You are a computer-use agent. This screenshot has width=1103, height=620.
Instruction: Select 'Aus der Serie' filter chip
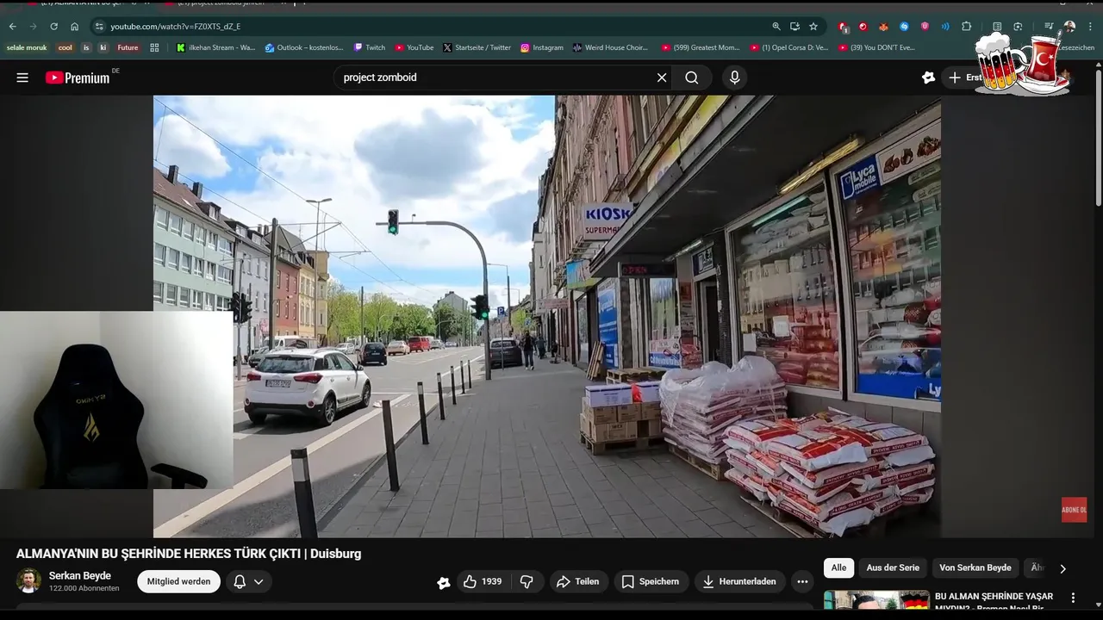tap(893, 567)
